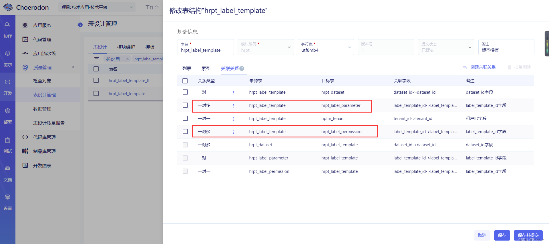Open the 设置 sidebar section
Screen dimensions: 549x244
pyautogui.click(x=8, y=202)
